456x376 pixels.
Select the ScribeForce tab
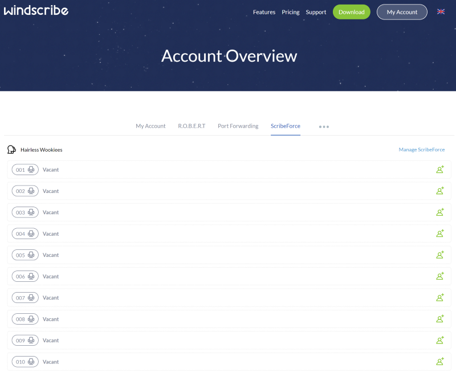pyautogui.click(x=286, y=126)
